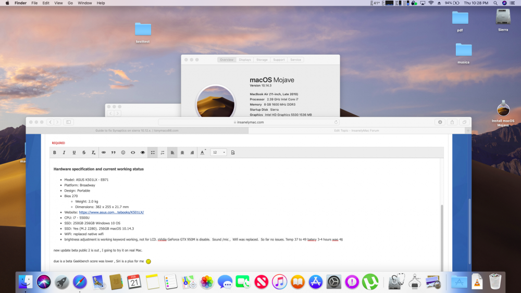Open the pdf folder on desktop

tap(460, 21)
